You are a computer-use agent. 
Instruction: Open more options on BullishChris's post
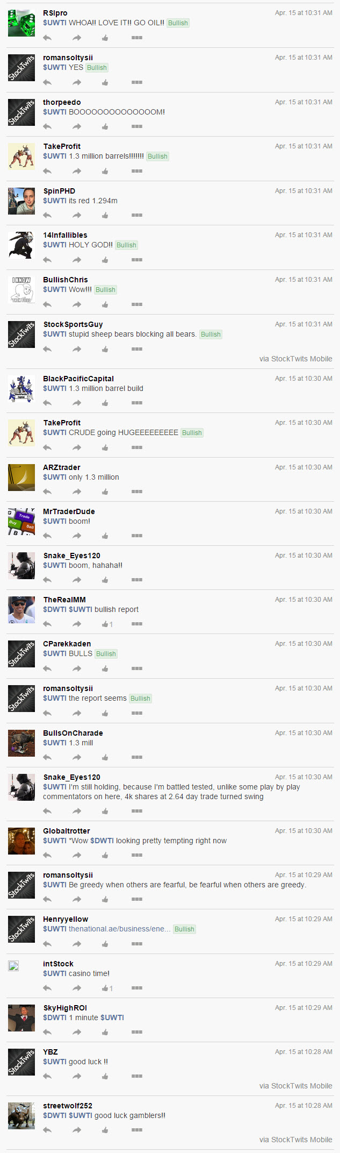137,304
